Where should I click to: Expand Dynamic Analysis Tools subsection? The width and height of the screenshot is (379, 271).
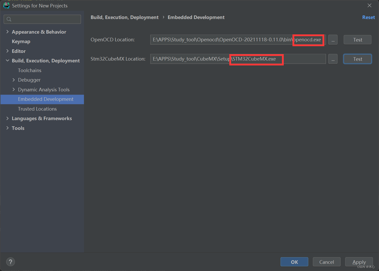coord(14,89)
